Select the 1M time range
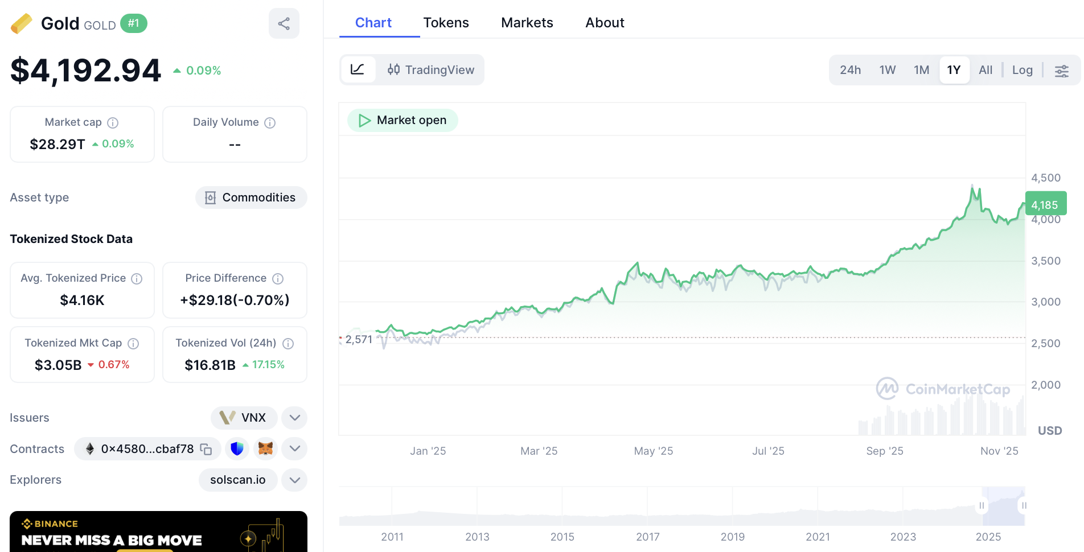The image size is (1084, 552). [921, 70]
